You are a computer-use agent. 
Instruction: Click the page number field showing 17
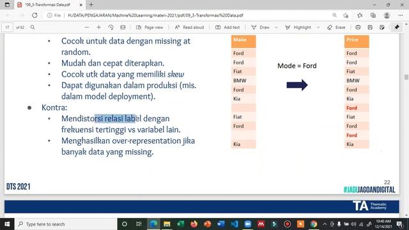7,27
